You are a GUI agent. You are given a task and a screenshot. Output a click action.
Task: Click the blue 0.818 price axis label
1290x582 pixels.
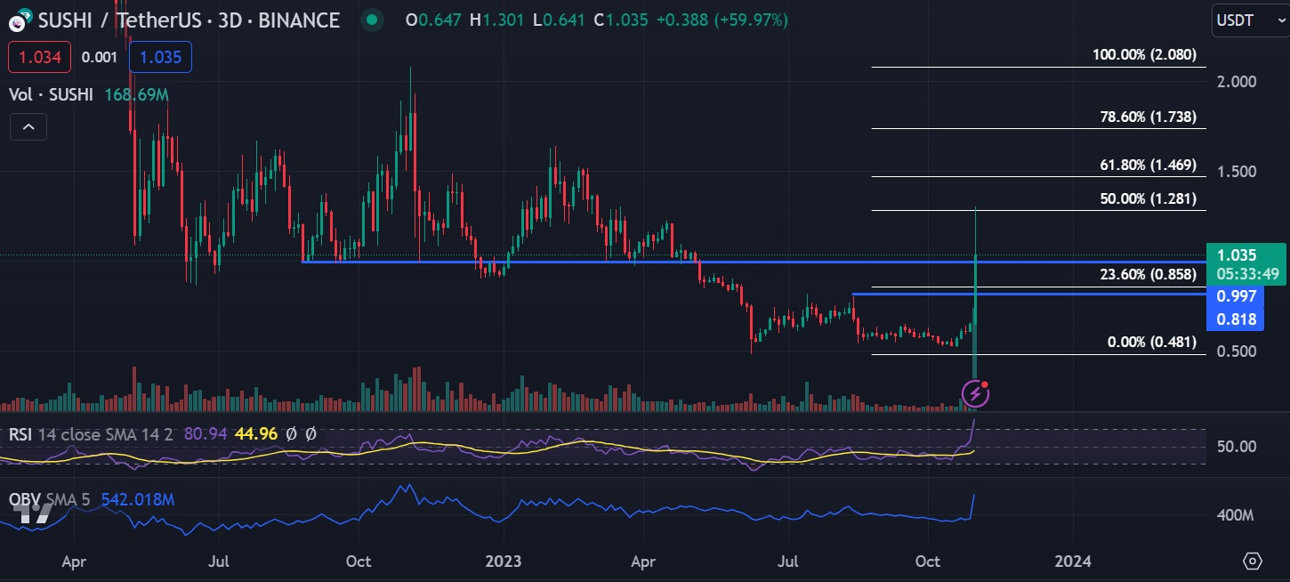coord(1234,318)
